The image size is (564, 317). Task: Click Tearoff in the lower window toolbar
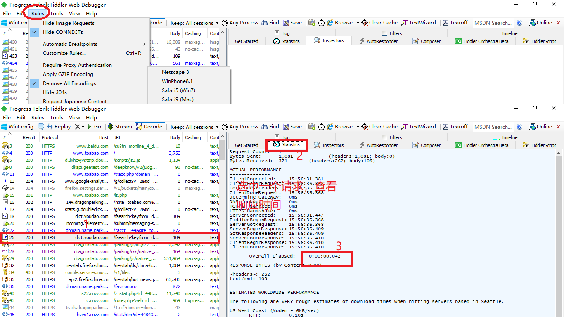click(x=455, y=127)
